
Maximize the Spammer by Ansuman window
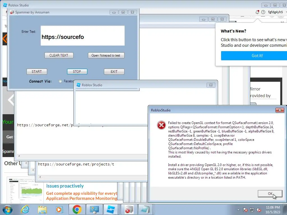tap(123, 12)
